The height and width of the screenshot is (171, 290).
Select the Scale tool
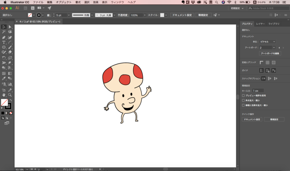[x=10, y=58]
